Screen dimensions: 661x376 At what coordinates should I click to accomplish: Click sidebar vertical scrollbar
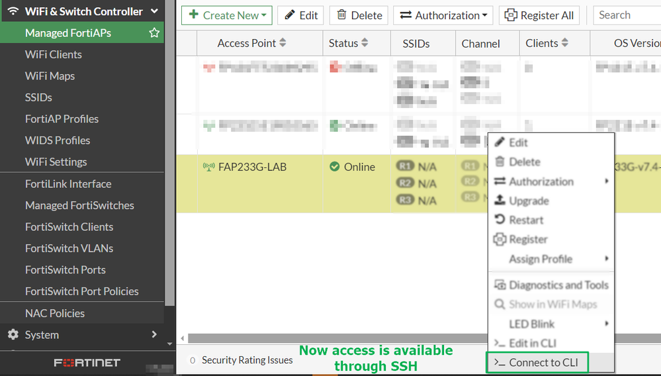click(x=169, y=152)
